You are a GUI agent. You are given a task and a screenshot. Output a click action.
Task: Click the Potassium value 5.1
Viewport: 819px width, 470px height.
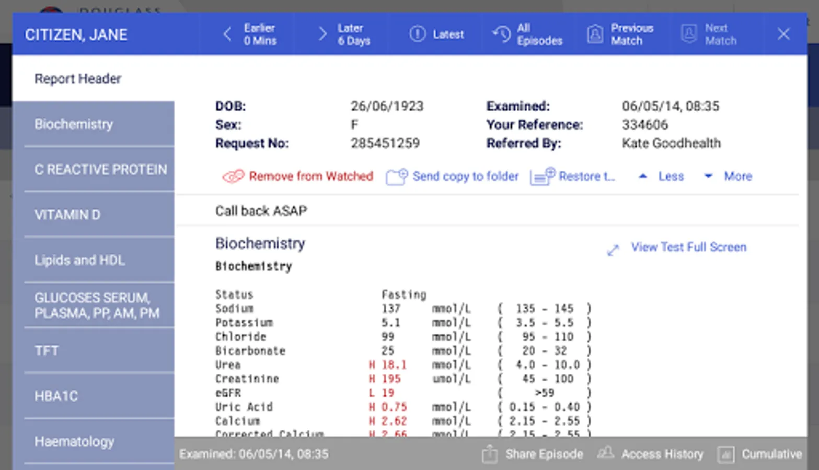pyautogui.click(x=391, y=323)
